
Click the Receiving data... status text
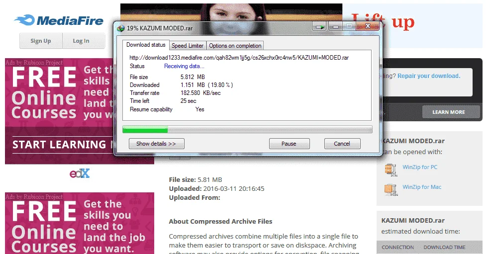[x=184, y=66]
